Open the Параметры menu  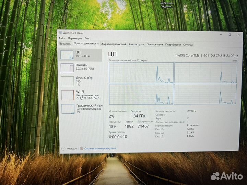pyautogui.click(x=74, y=38)
